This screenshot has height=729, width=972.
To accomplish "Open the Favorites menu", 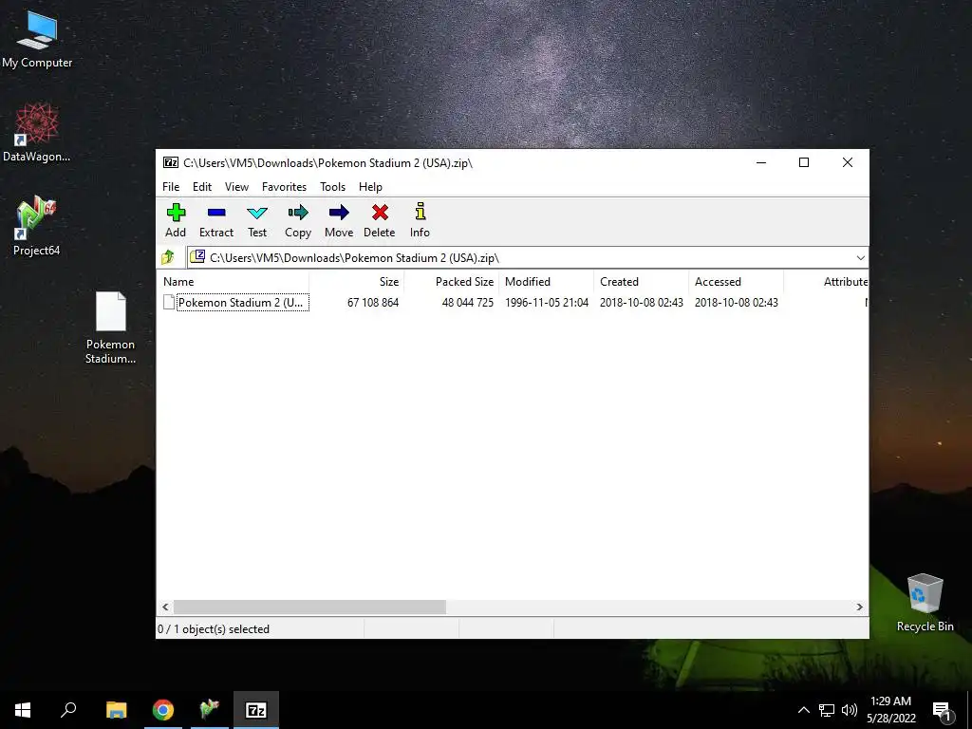I will [x=284, y=187].
